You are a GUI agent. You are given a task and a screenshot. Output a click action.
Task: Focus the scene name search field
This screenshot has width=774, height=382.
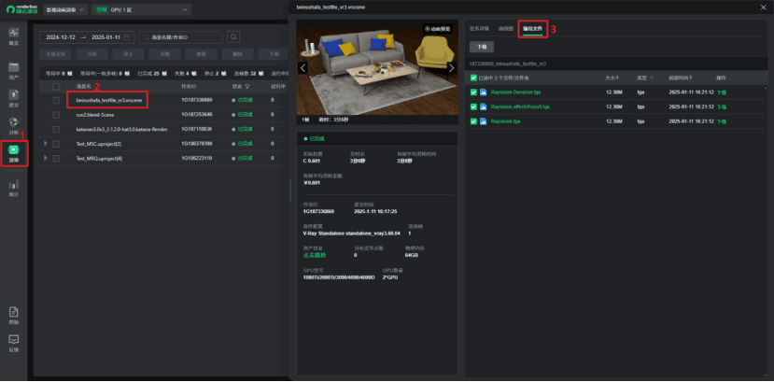(181, 37)
